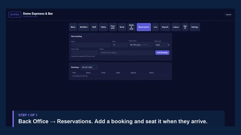
Task: Open the Ask AI tab
Action: (x=185, y=27)
